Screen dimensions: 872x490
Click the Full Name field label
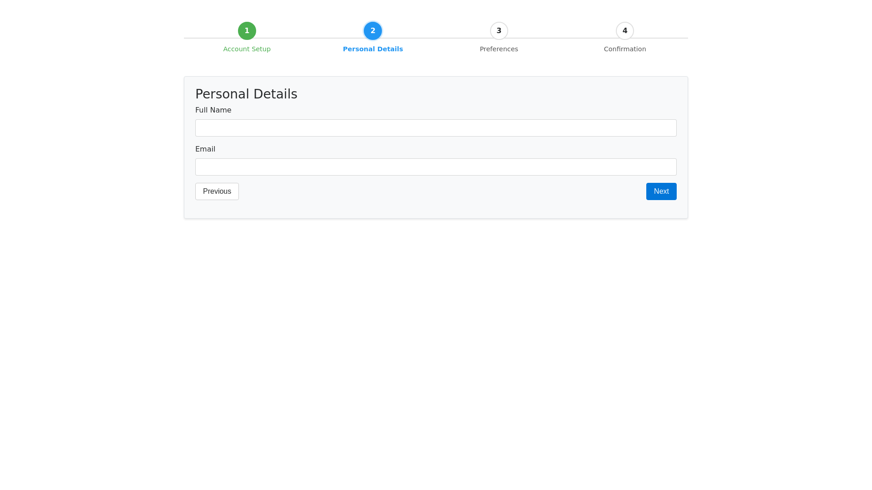pyautogui.click(x=213, y=110)
